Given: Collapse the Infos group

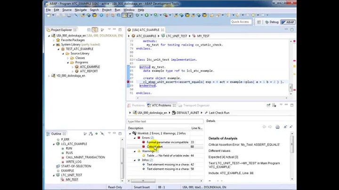Looking at the screenshot, I should pos(135,160).
